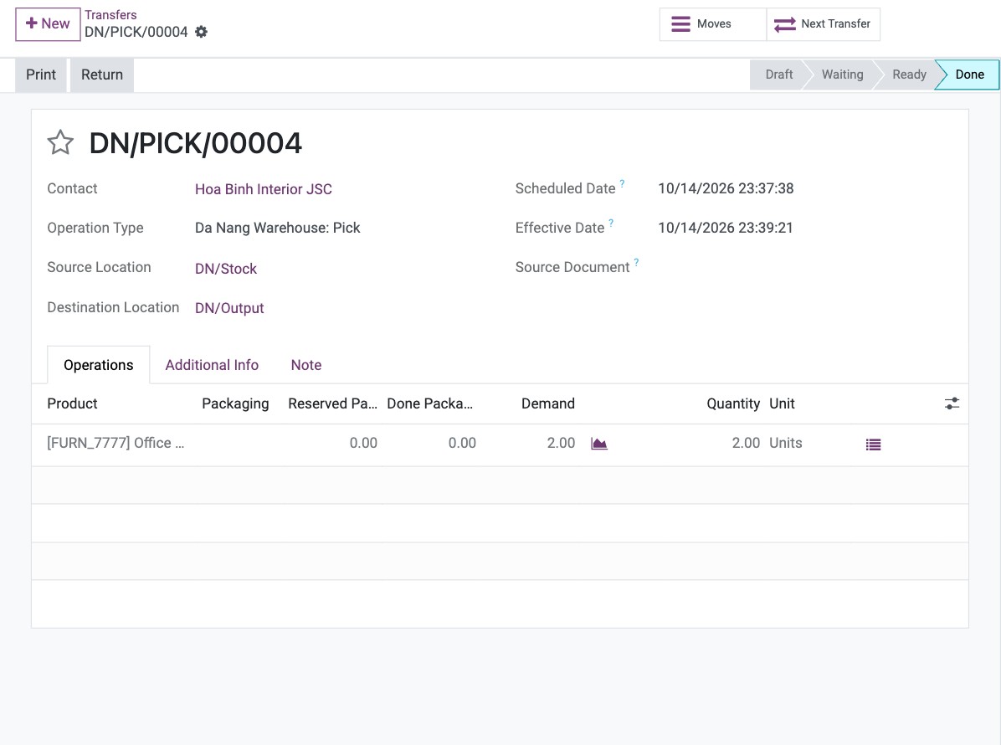Screen dimensions: 1001x745
Task: Sort by the Demand column header
Action: [547, 403]
